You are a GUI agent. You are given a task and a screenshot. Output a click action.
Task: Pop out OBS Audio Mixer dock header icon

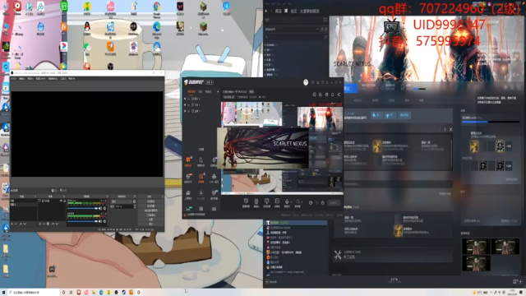(108, 197)
